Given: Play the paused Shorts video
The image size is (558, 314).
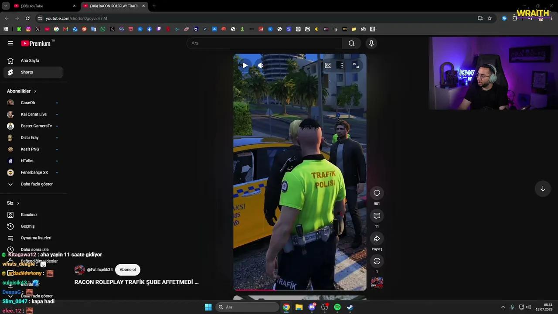Looking at the screenshot, I should click(x=245, y=65).
